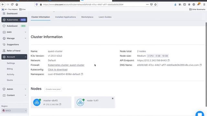Image resolution: width=207 pixels, height=116 pixels.
Task: Click the Create new pool button
Action: (53, 89)
